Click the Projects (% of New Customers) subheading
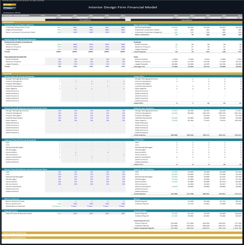Viewport: 244px width, 245px height. [x=18, y=42]
